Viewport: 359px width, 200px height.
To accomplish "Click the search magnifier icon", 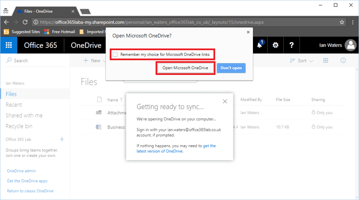I will click(9, 61).
